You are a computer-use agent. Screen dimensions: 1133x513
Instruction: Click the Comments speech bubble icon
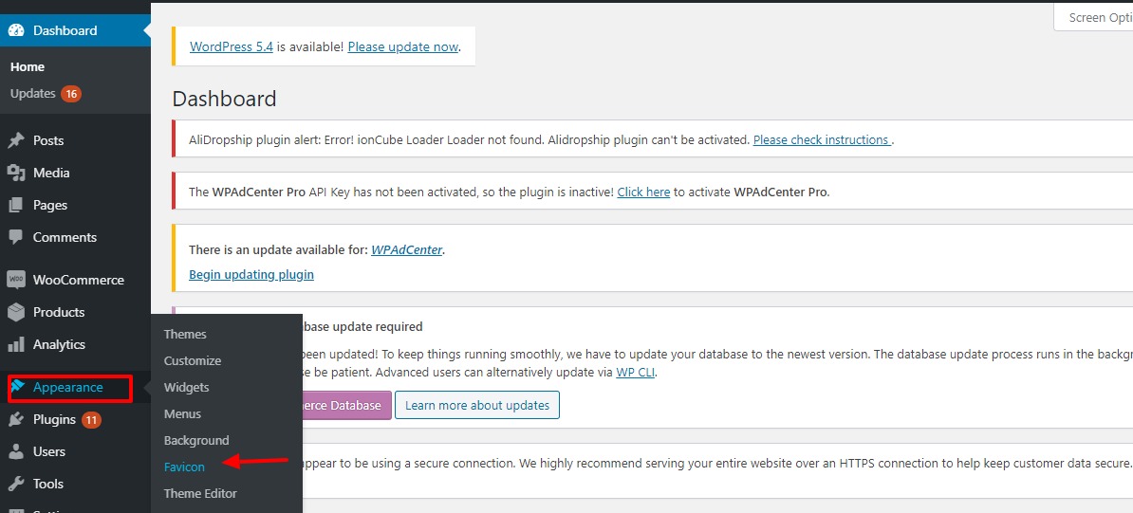(x=16, y=237)
